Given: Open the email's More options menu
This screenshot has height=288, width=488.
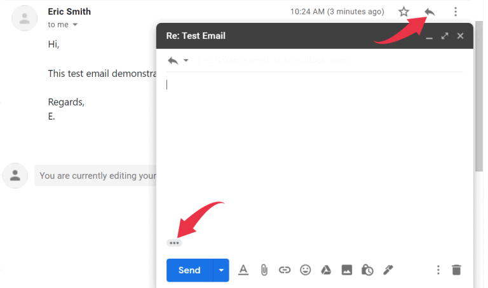Looking at the screenshot, I should pos(455,11).
